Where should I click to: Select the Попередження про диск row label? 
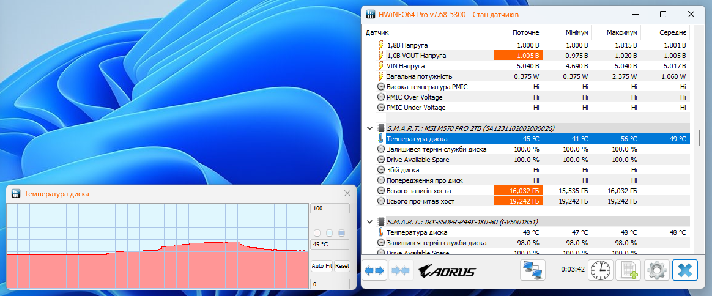click(x=424, y=180)
